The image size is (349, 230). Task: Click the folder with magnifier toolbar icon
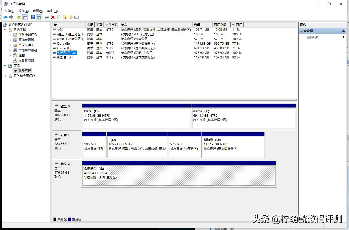pyautogui.click(x=71, y=17)
